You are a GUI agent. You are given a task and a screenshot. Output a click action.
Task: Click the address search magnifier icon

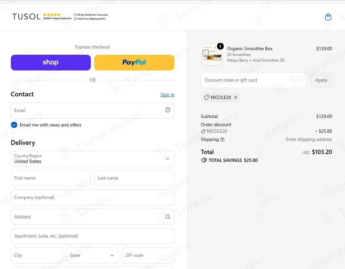[x=168, y=217]
